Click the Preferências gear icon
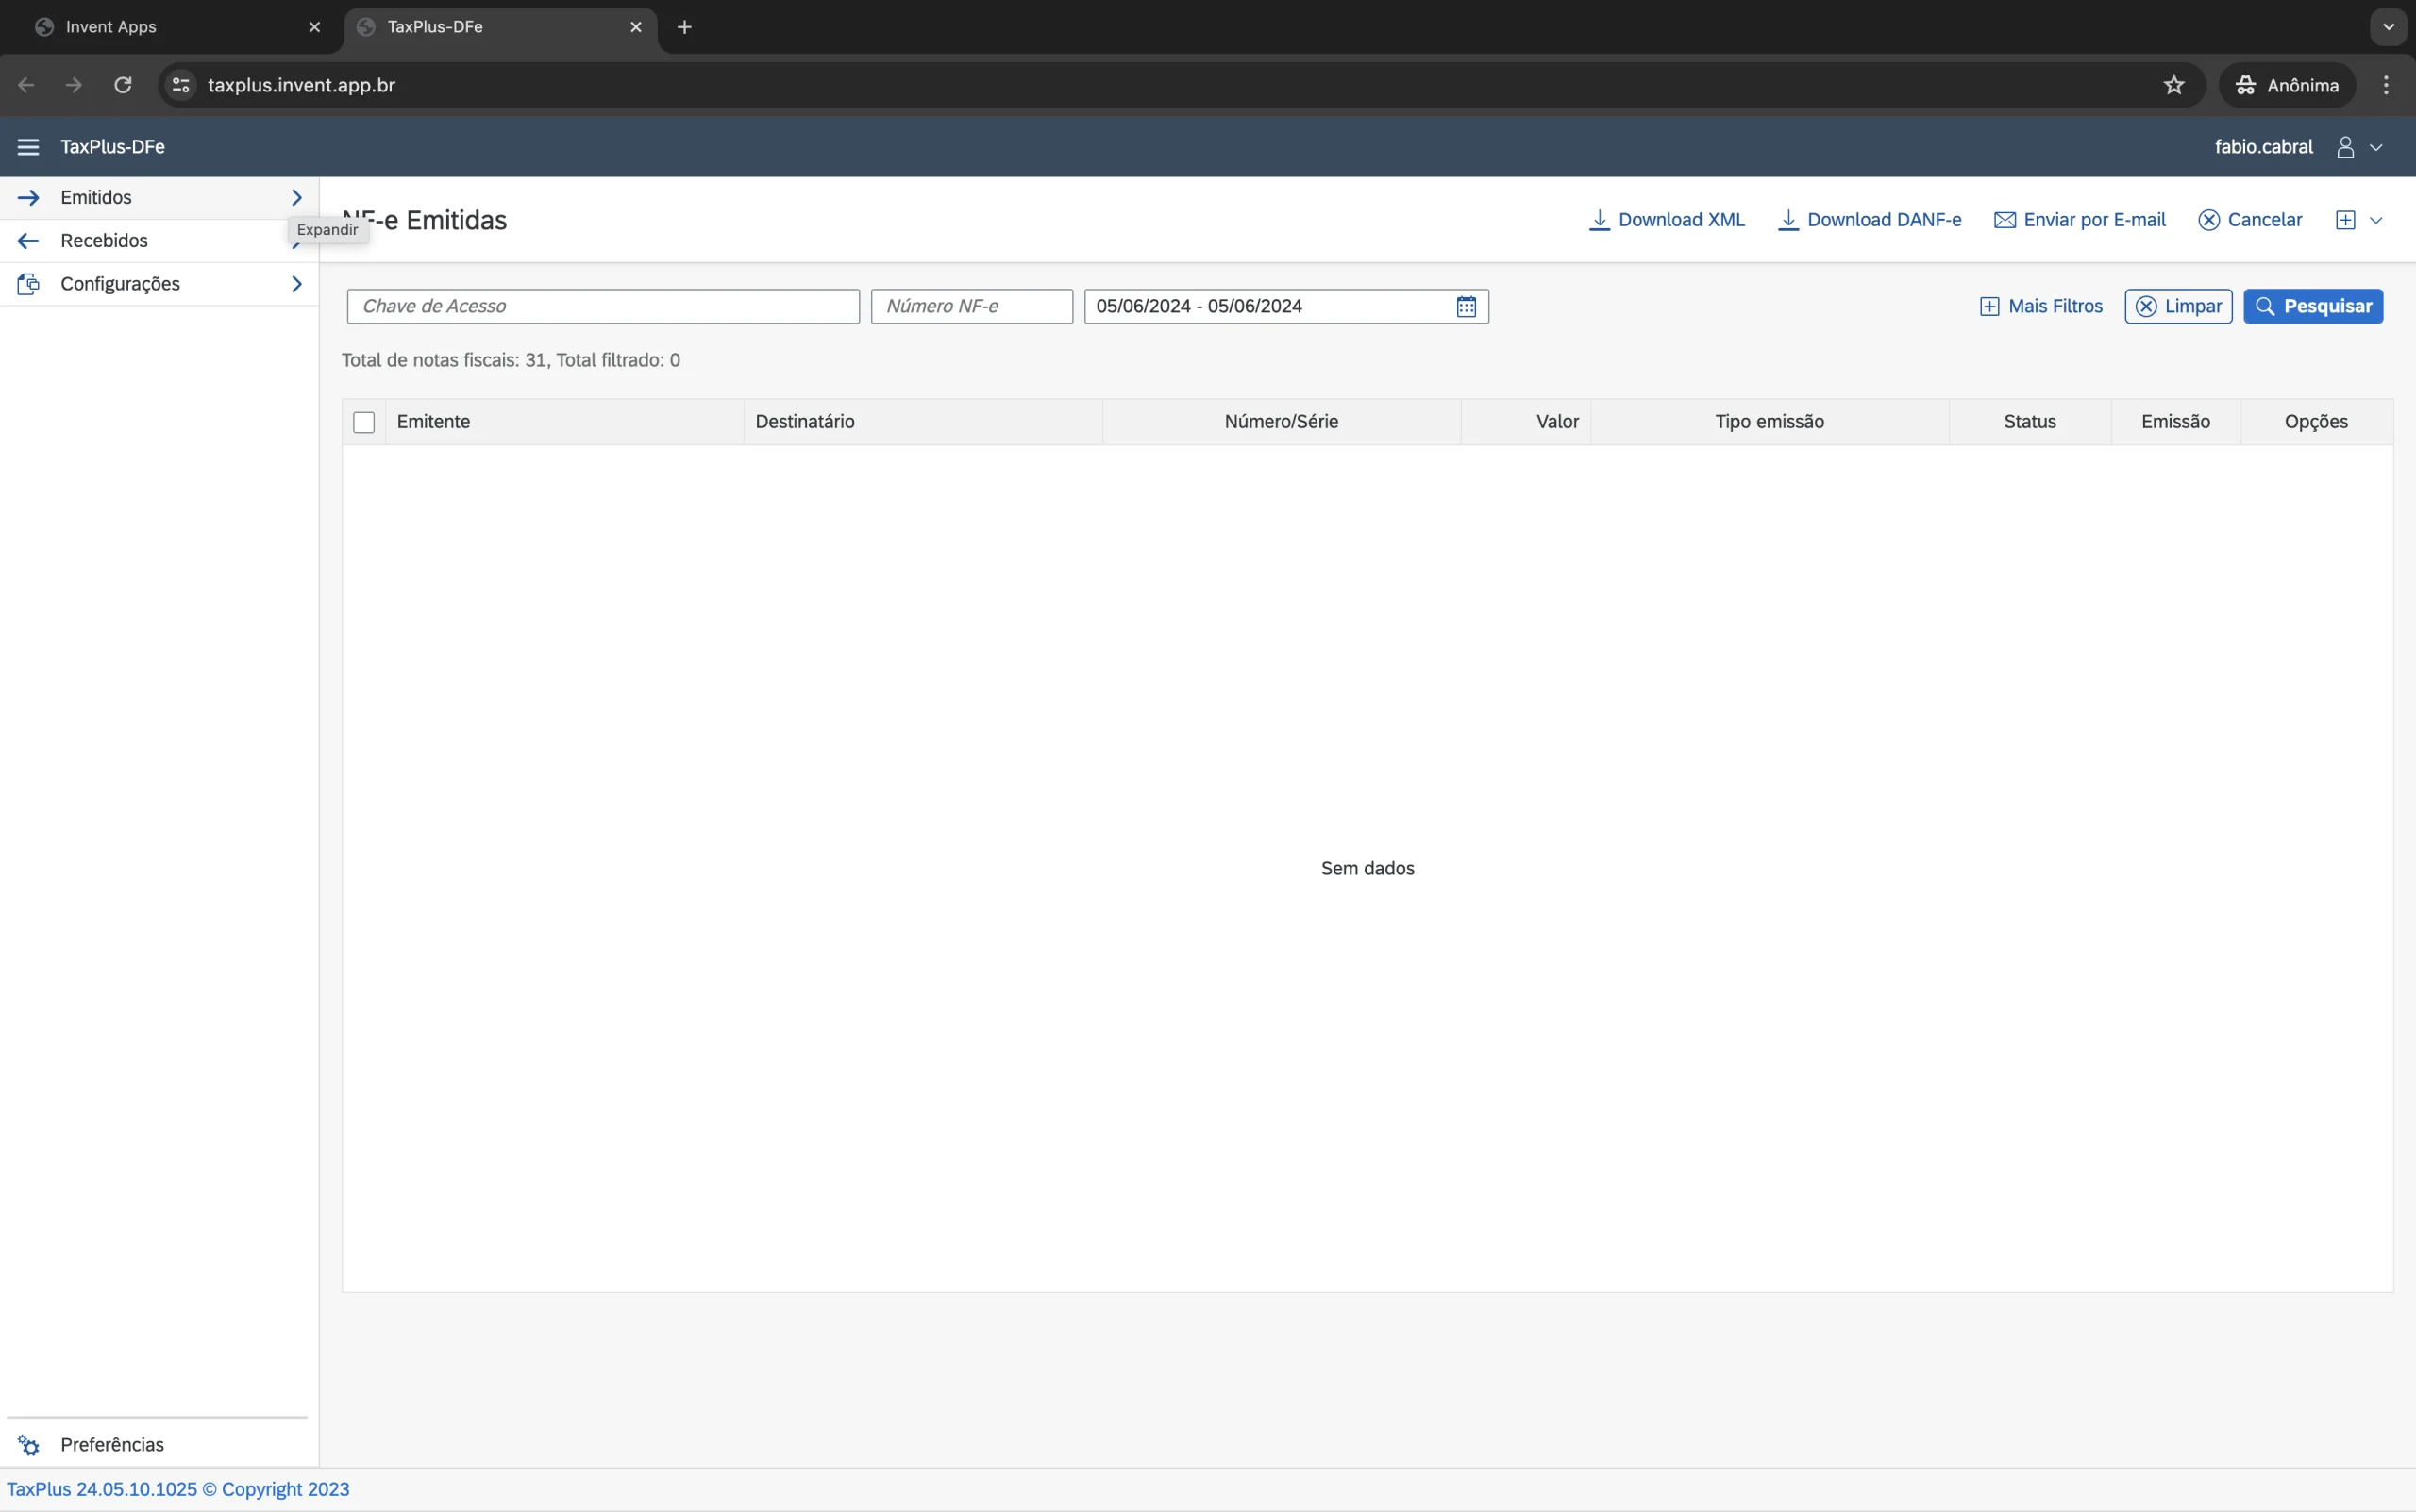The height and width of the screenshot is (1512, 2416). [28, 1445]
